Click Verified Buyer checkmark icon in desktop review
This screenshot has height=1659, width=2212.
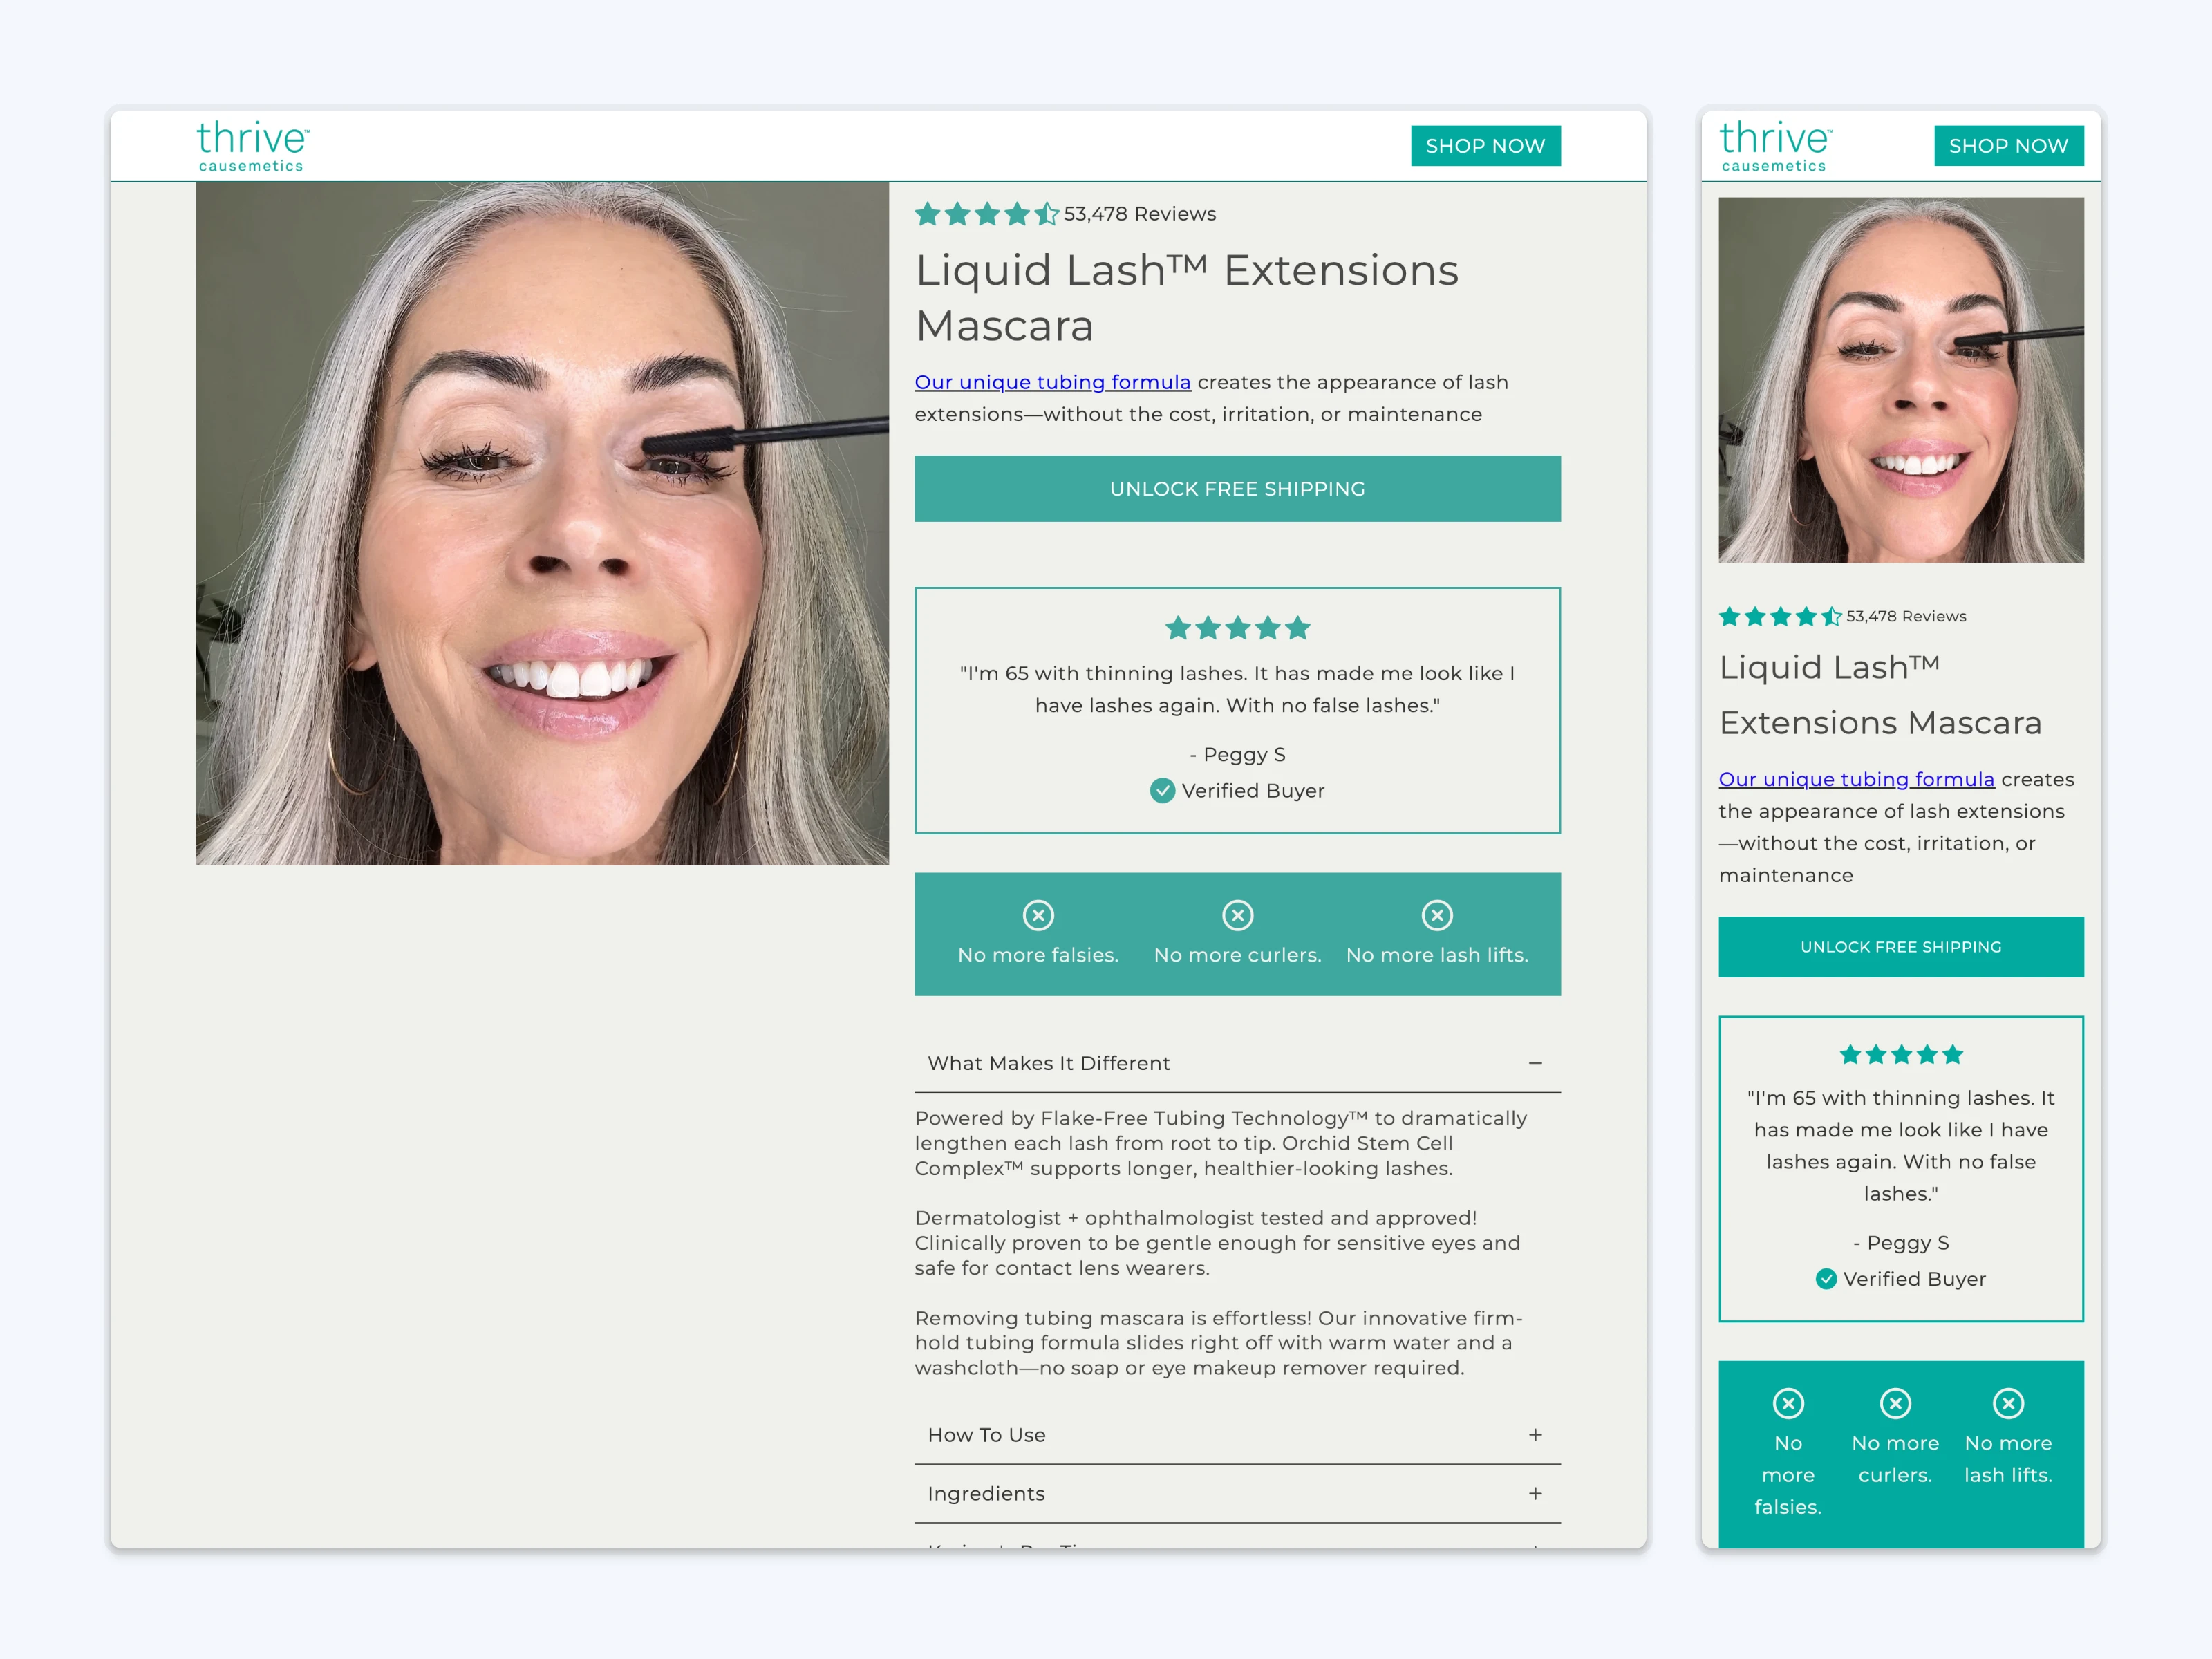(1162, 791)
